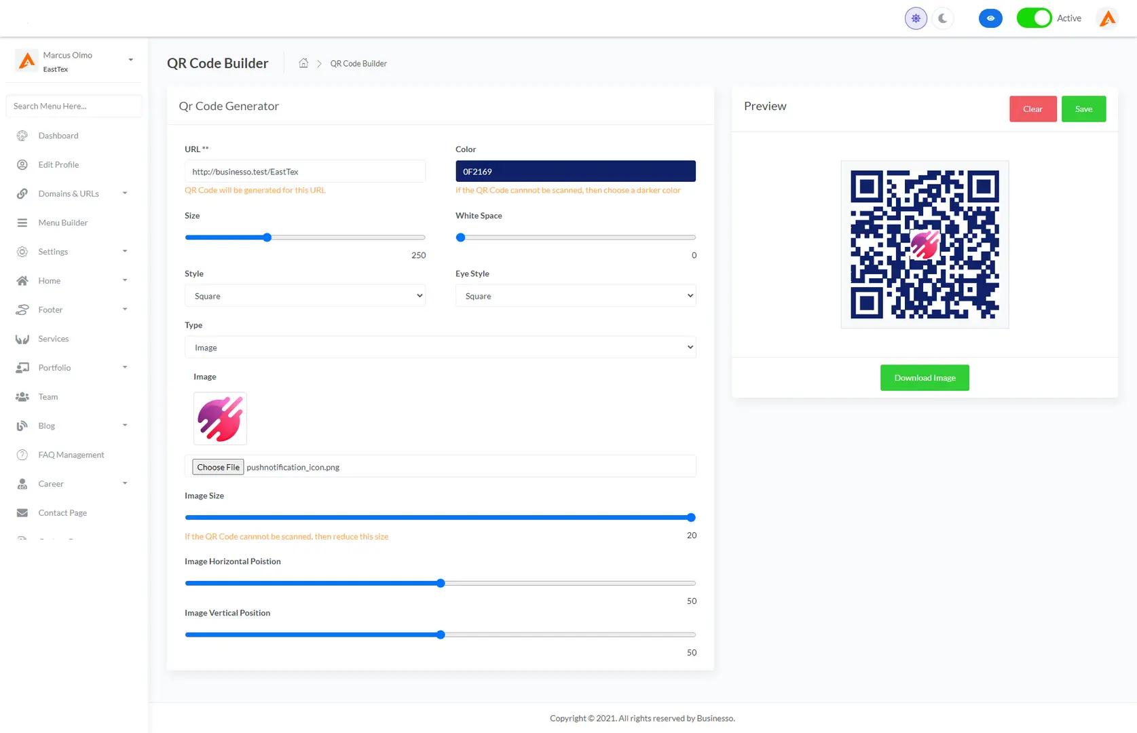The width and height of the screenshot is (1137, 733).
Task: Click the Menu Builder hamburger icon
Action: tap(22, 223)
